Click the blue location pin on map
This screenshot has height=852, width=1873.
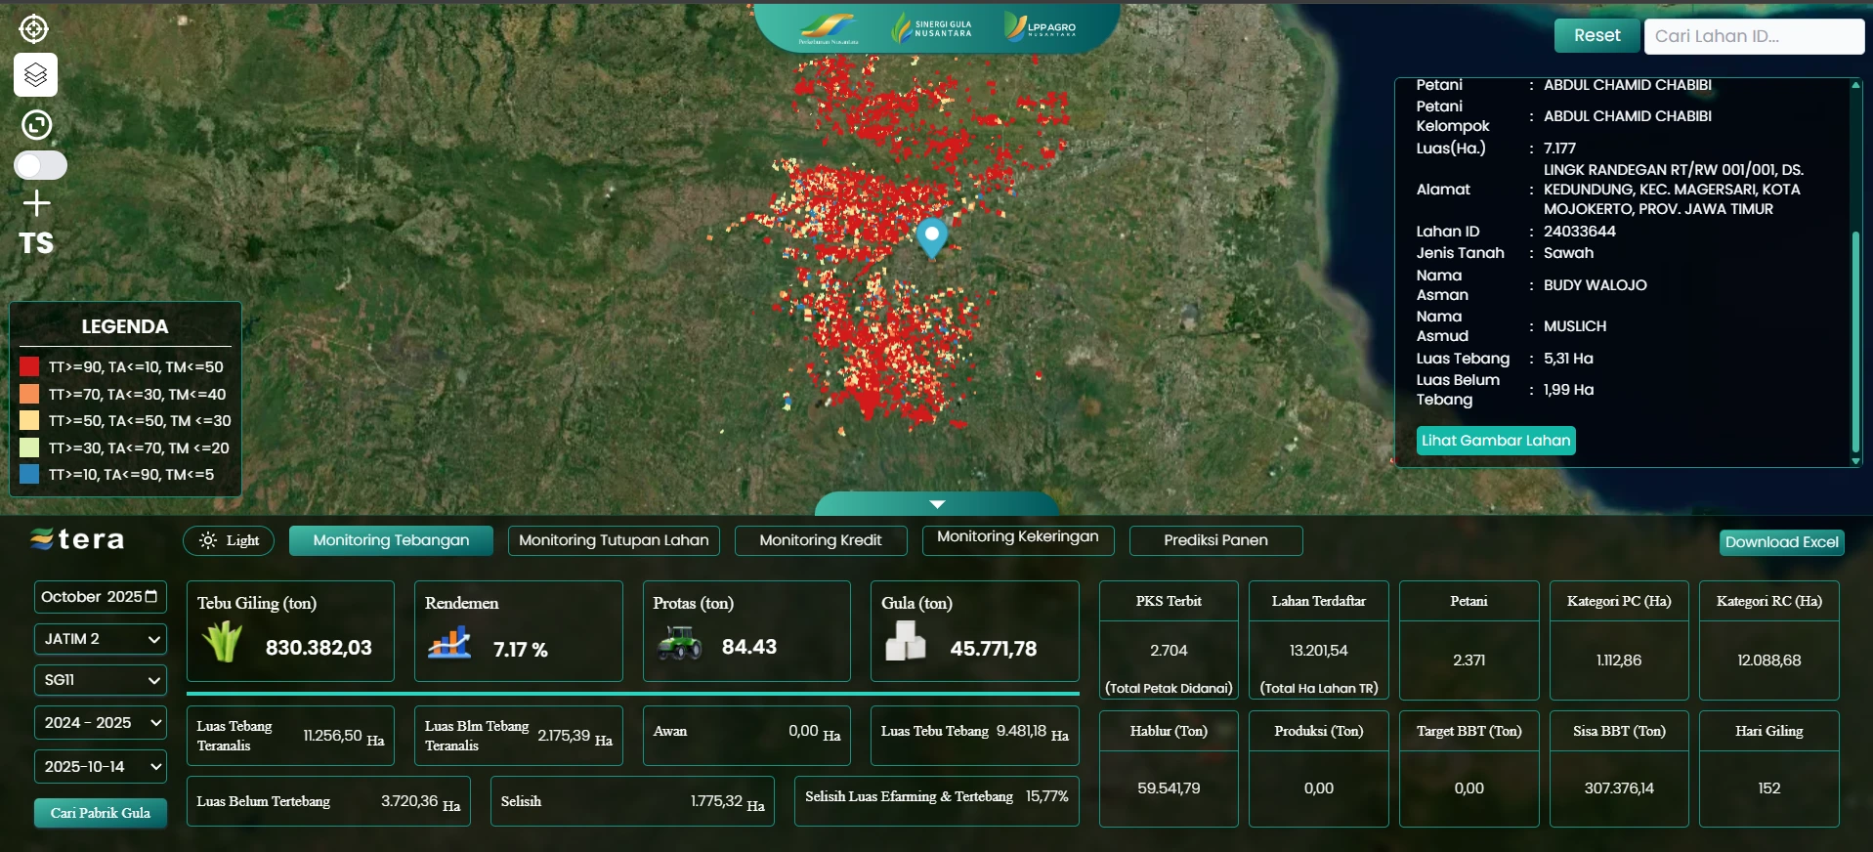[x=932, y=235]
